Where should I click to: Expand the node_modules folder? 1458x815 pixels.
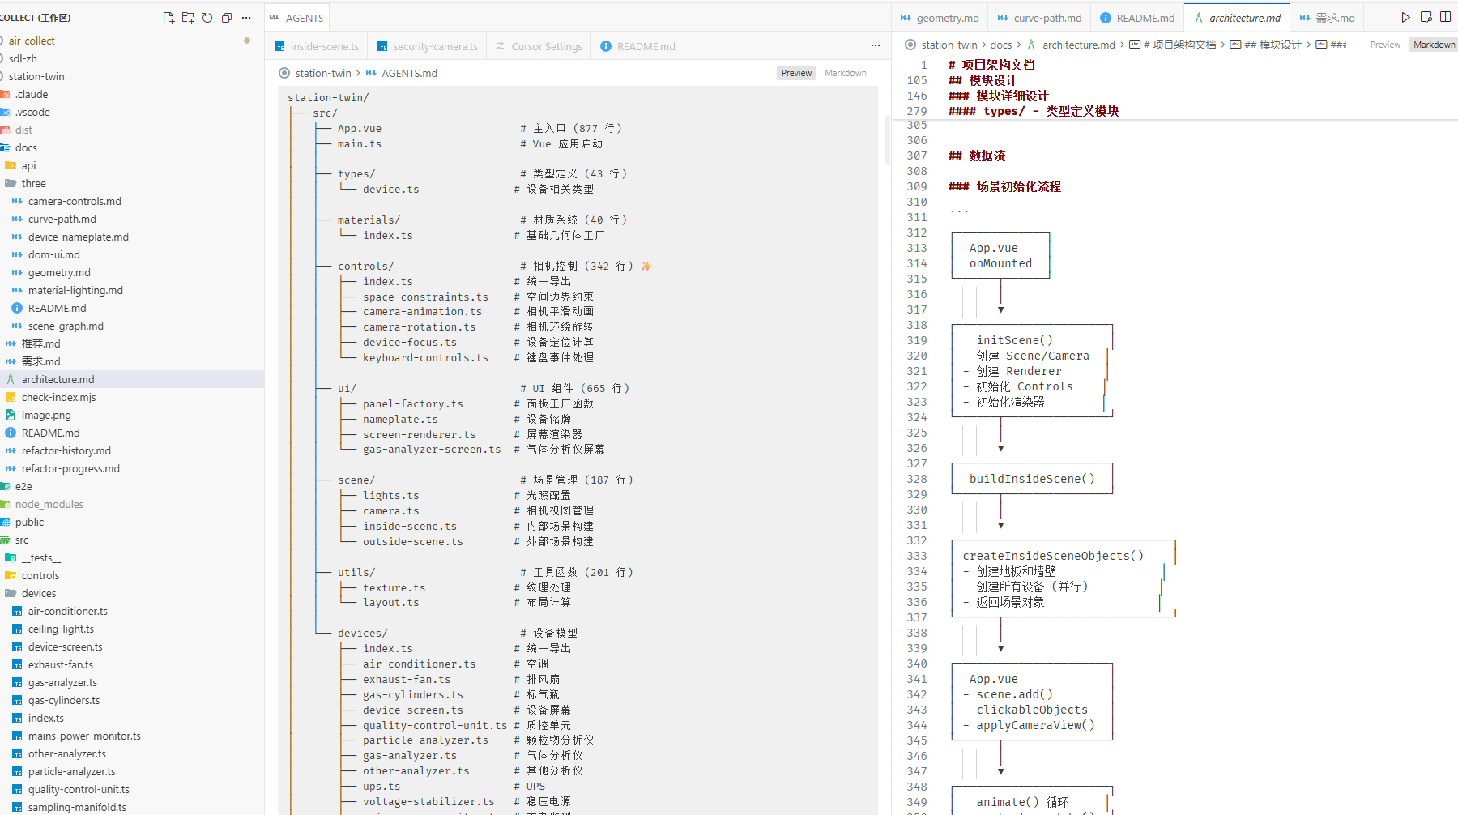49,504
